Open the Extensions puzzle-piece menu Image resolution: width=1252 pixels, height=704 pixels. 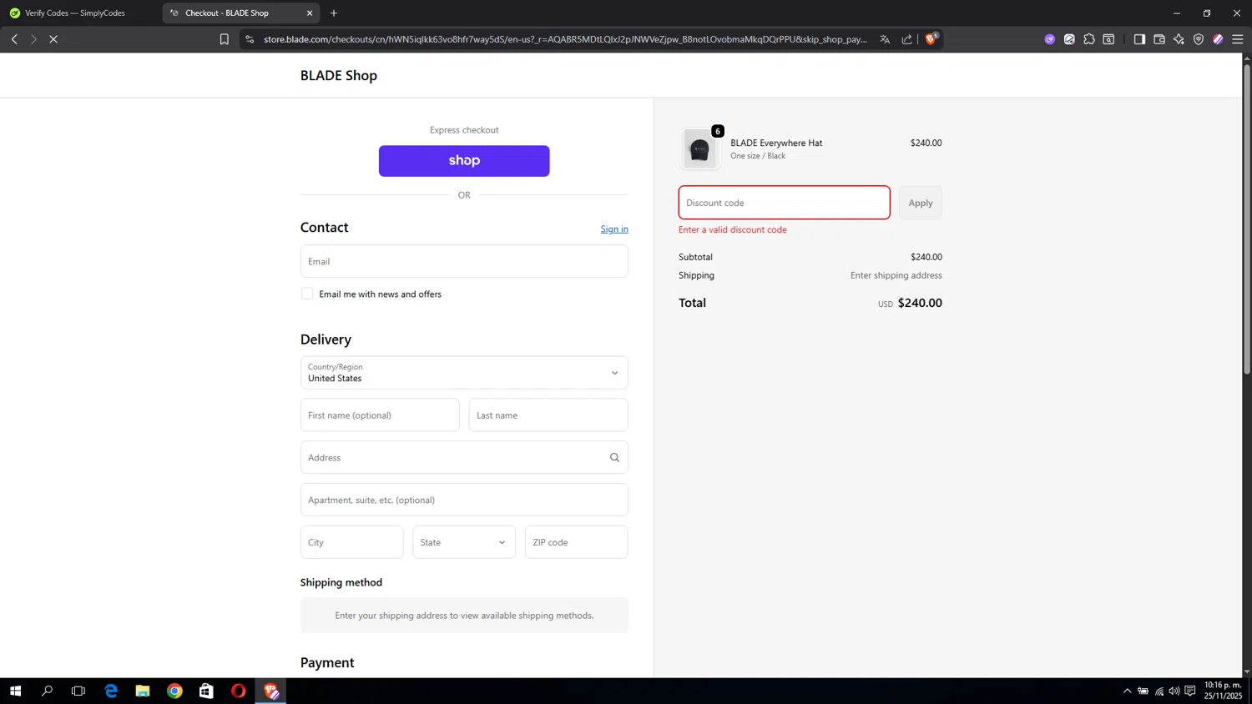point(1089,39)
